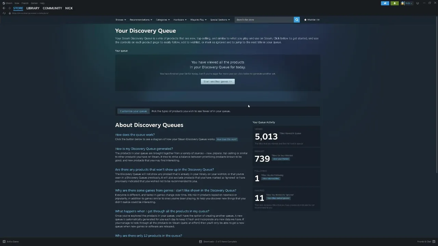Image resolution: width=438 pixels, height=246 pixels.
Task: Open the Games menu
Action: tap(34, 3)
